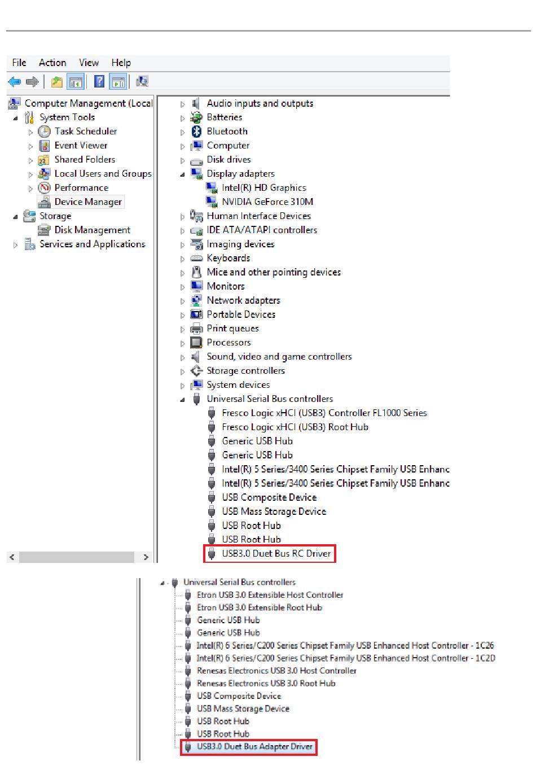Click the left-pane scrollbar left arrow

coord(12,557)
